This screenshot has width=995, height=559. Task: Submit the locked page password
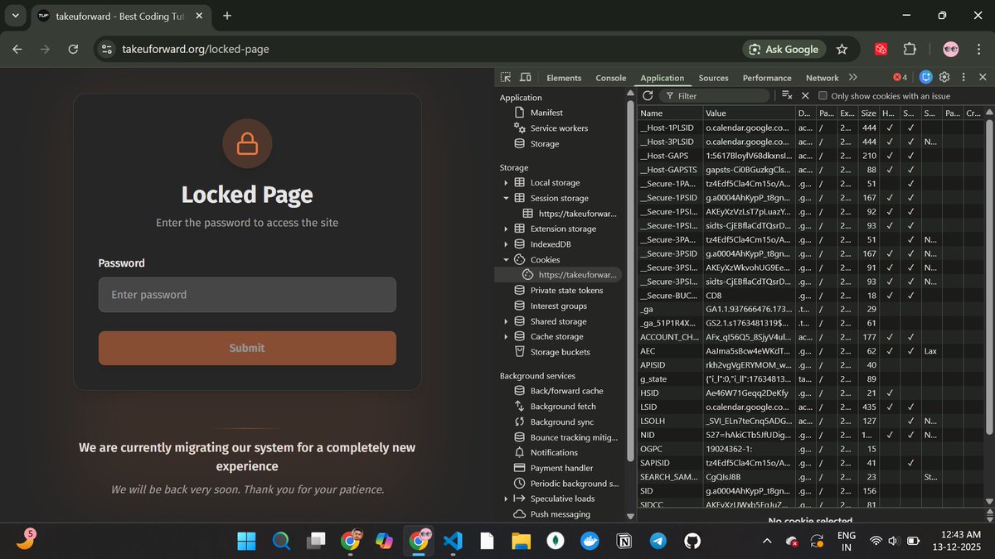(x=247, y=348)
